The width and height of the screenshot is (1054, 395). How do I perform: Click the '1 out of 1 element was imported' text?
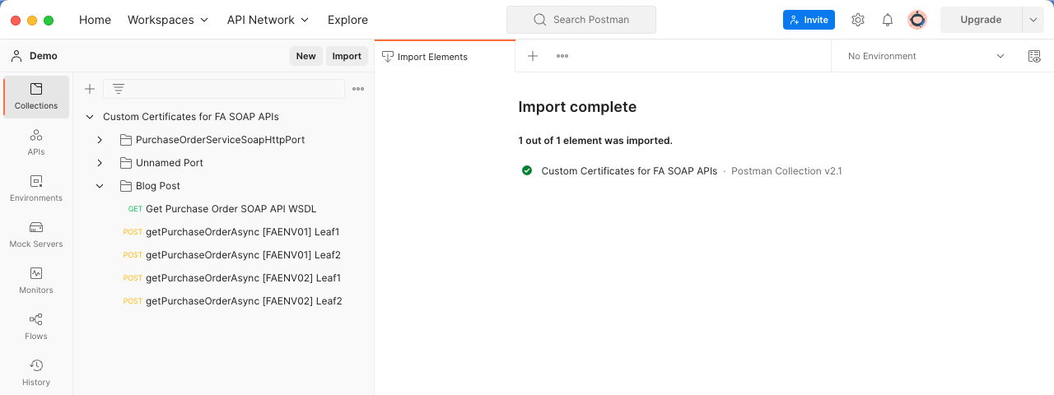click(595, 141)
